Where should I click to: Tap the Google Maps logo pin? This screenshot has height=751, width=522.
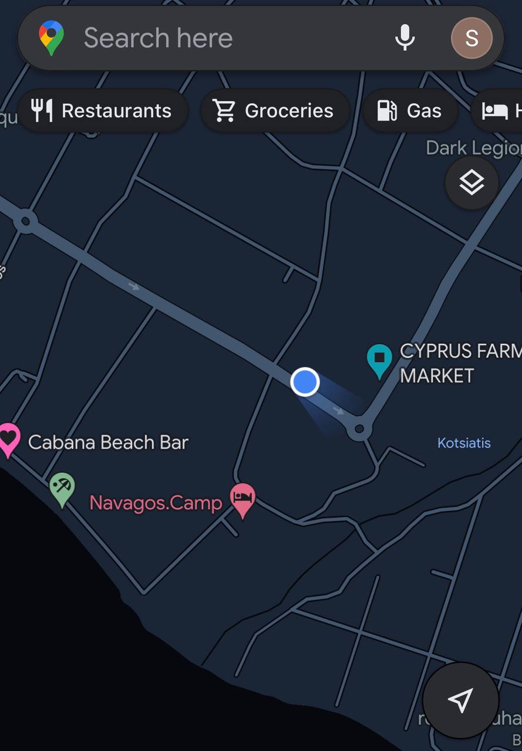coord(51,38)
